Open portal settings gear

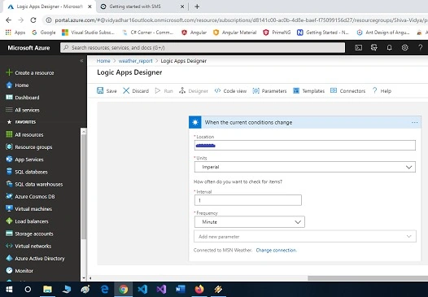click(404, 47)
